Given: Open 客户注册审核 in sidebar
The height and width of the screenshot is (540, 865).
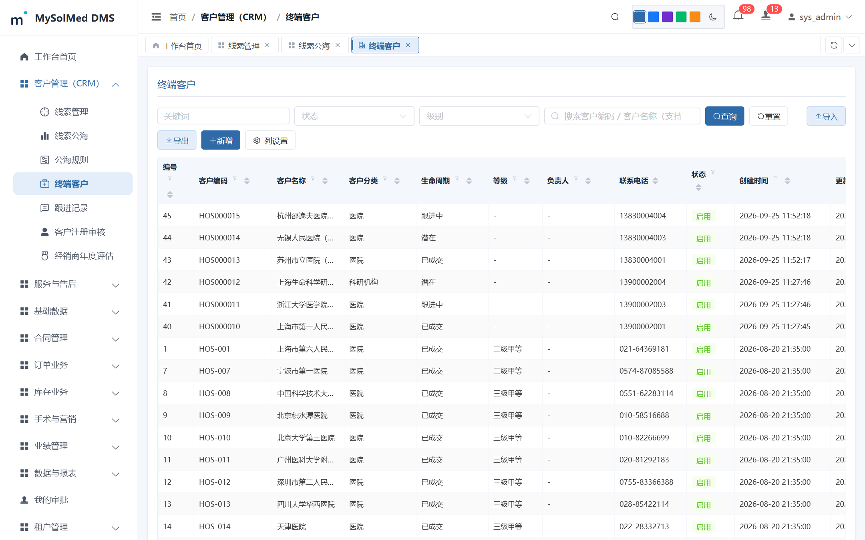Looking at the screenshot, I should 73,232.
